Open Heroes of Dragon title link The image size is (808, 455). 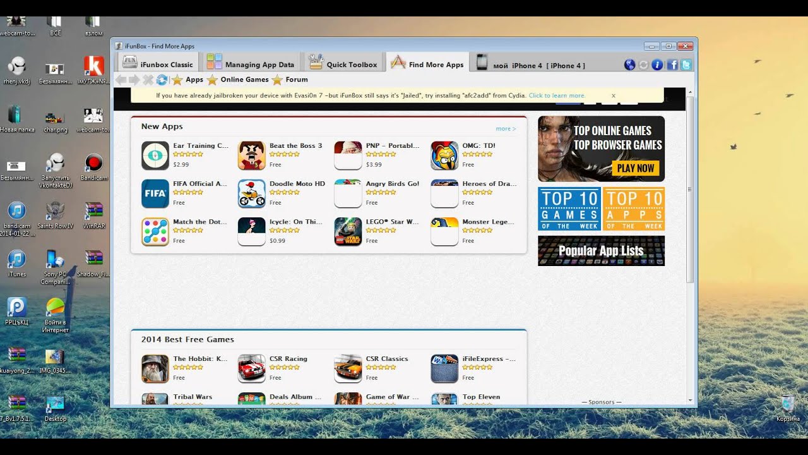[489, 184]
